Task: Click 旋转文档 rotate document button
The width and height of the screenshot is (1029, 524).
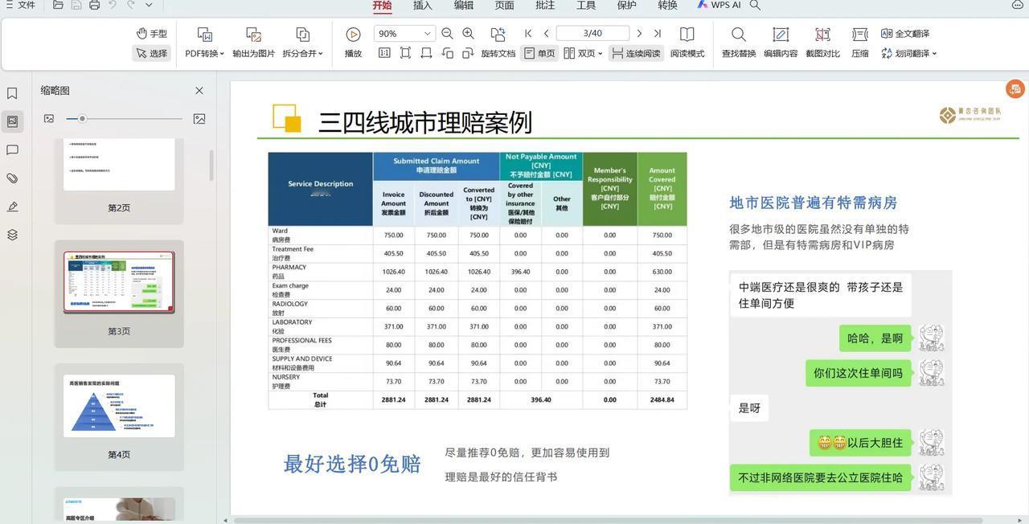Action: pos(498,43)
